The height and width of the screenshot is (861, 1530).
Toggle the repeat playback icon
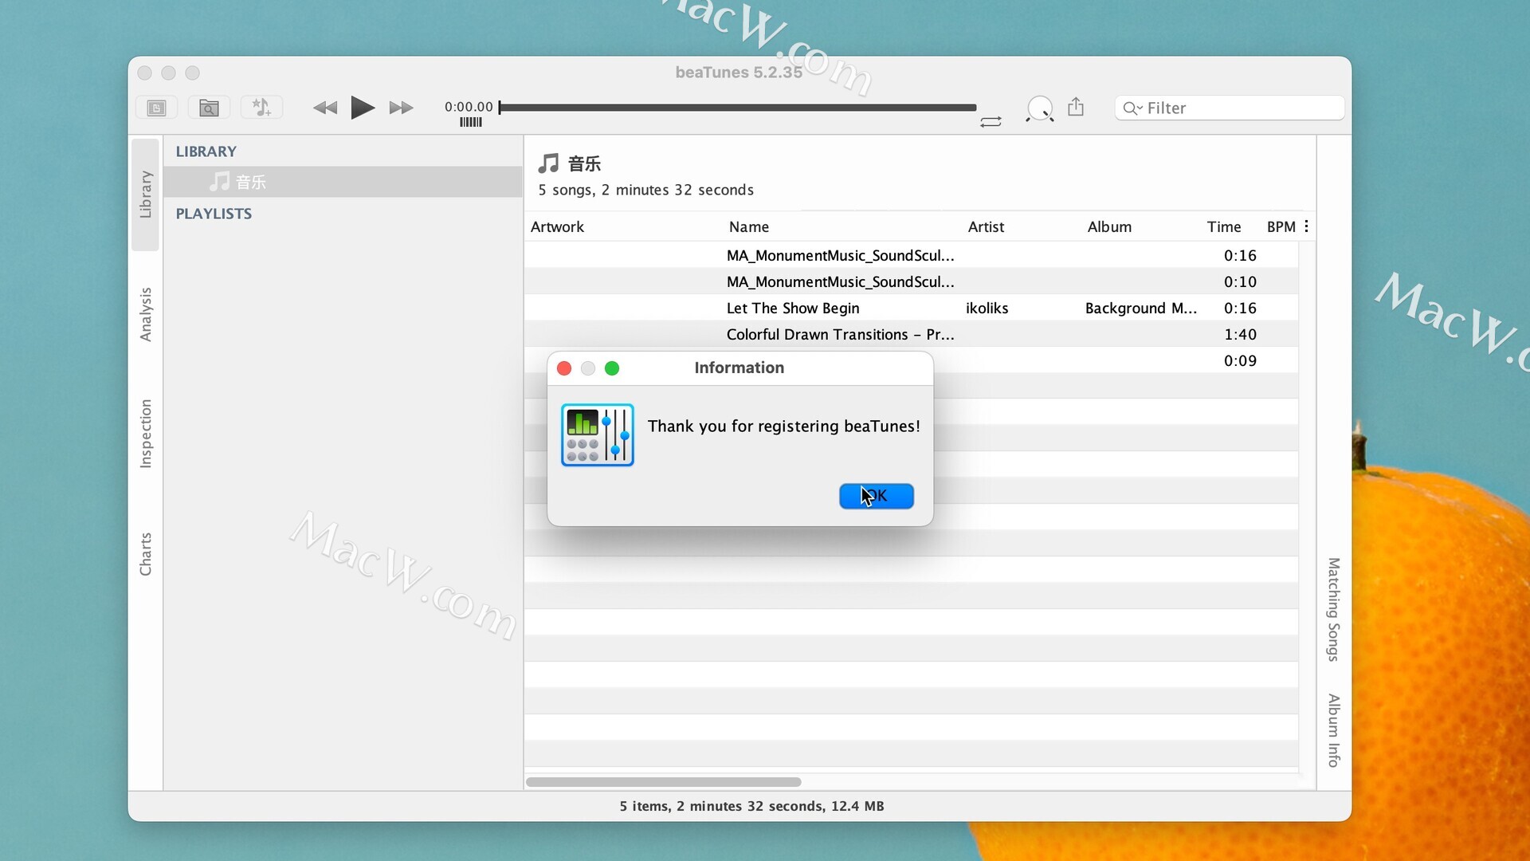(x=991, y=122)
